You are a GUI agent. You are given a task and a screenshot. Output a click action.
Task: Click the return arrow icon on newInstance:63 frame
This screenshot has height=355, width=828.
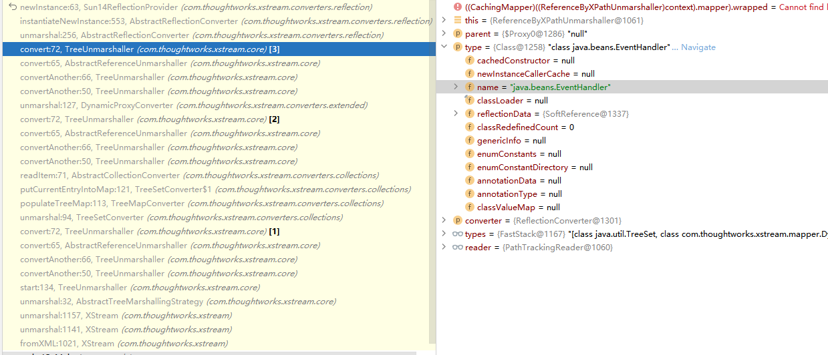tap(12, 7)
